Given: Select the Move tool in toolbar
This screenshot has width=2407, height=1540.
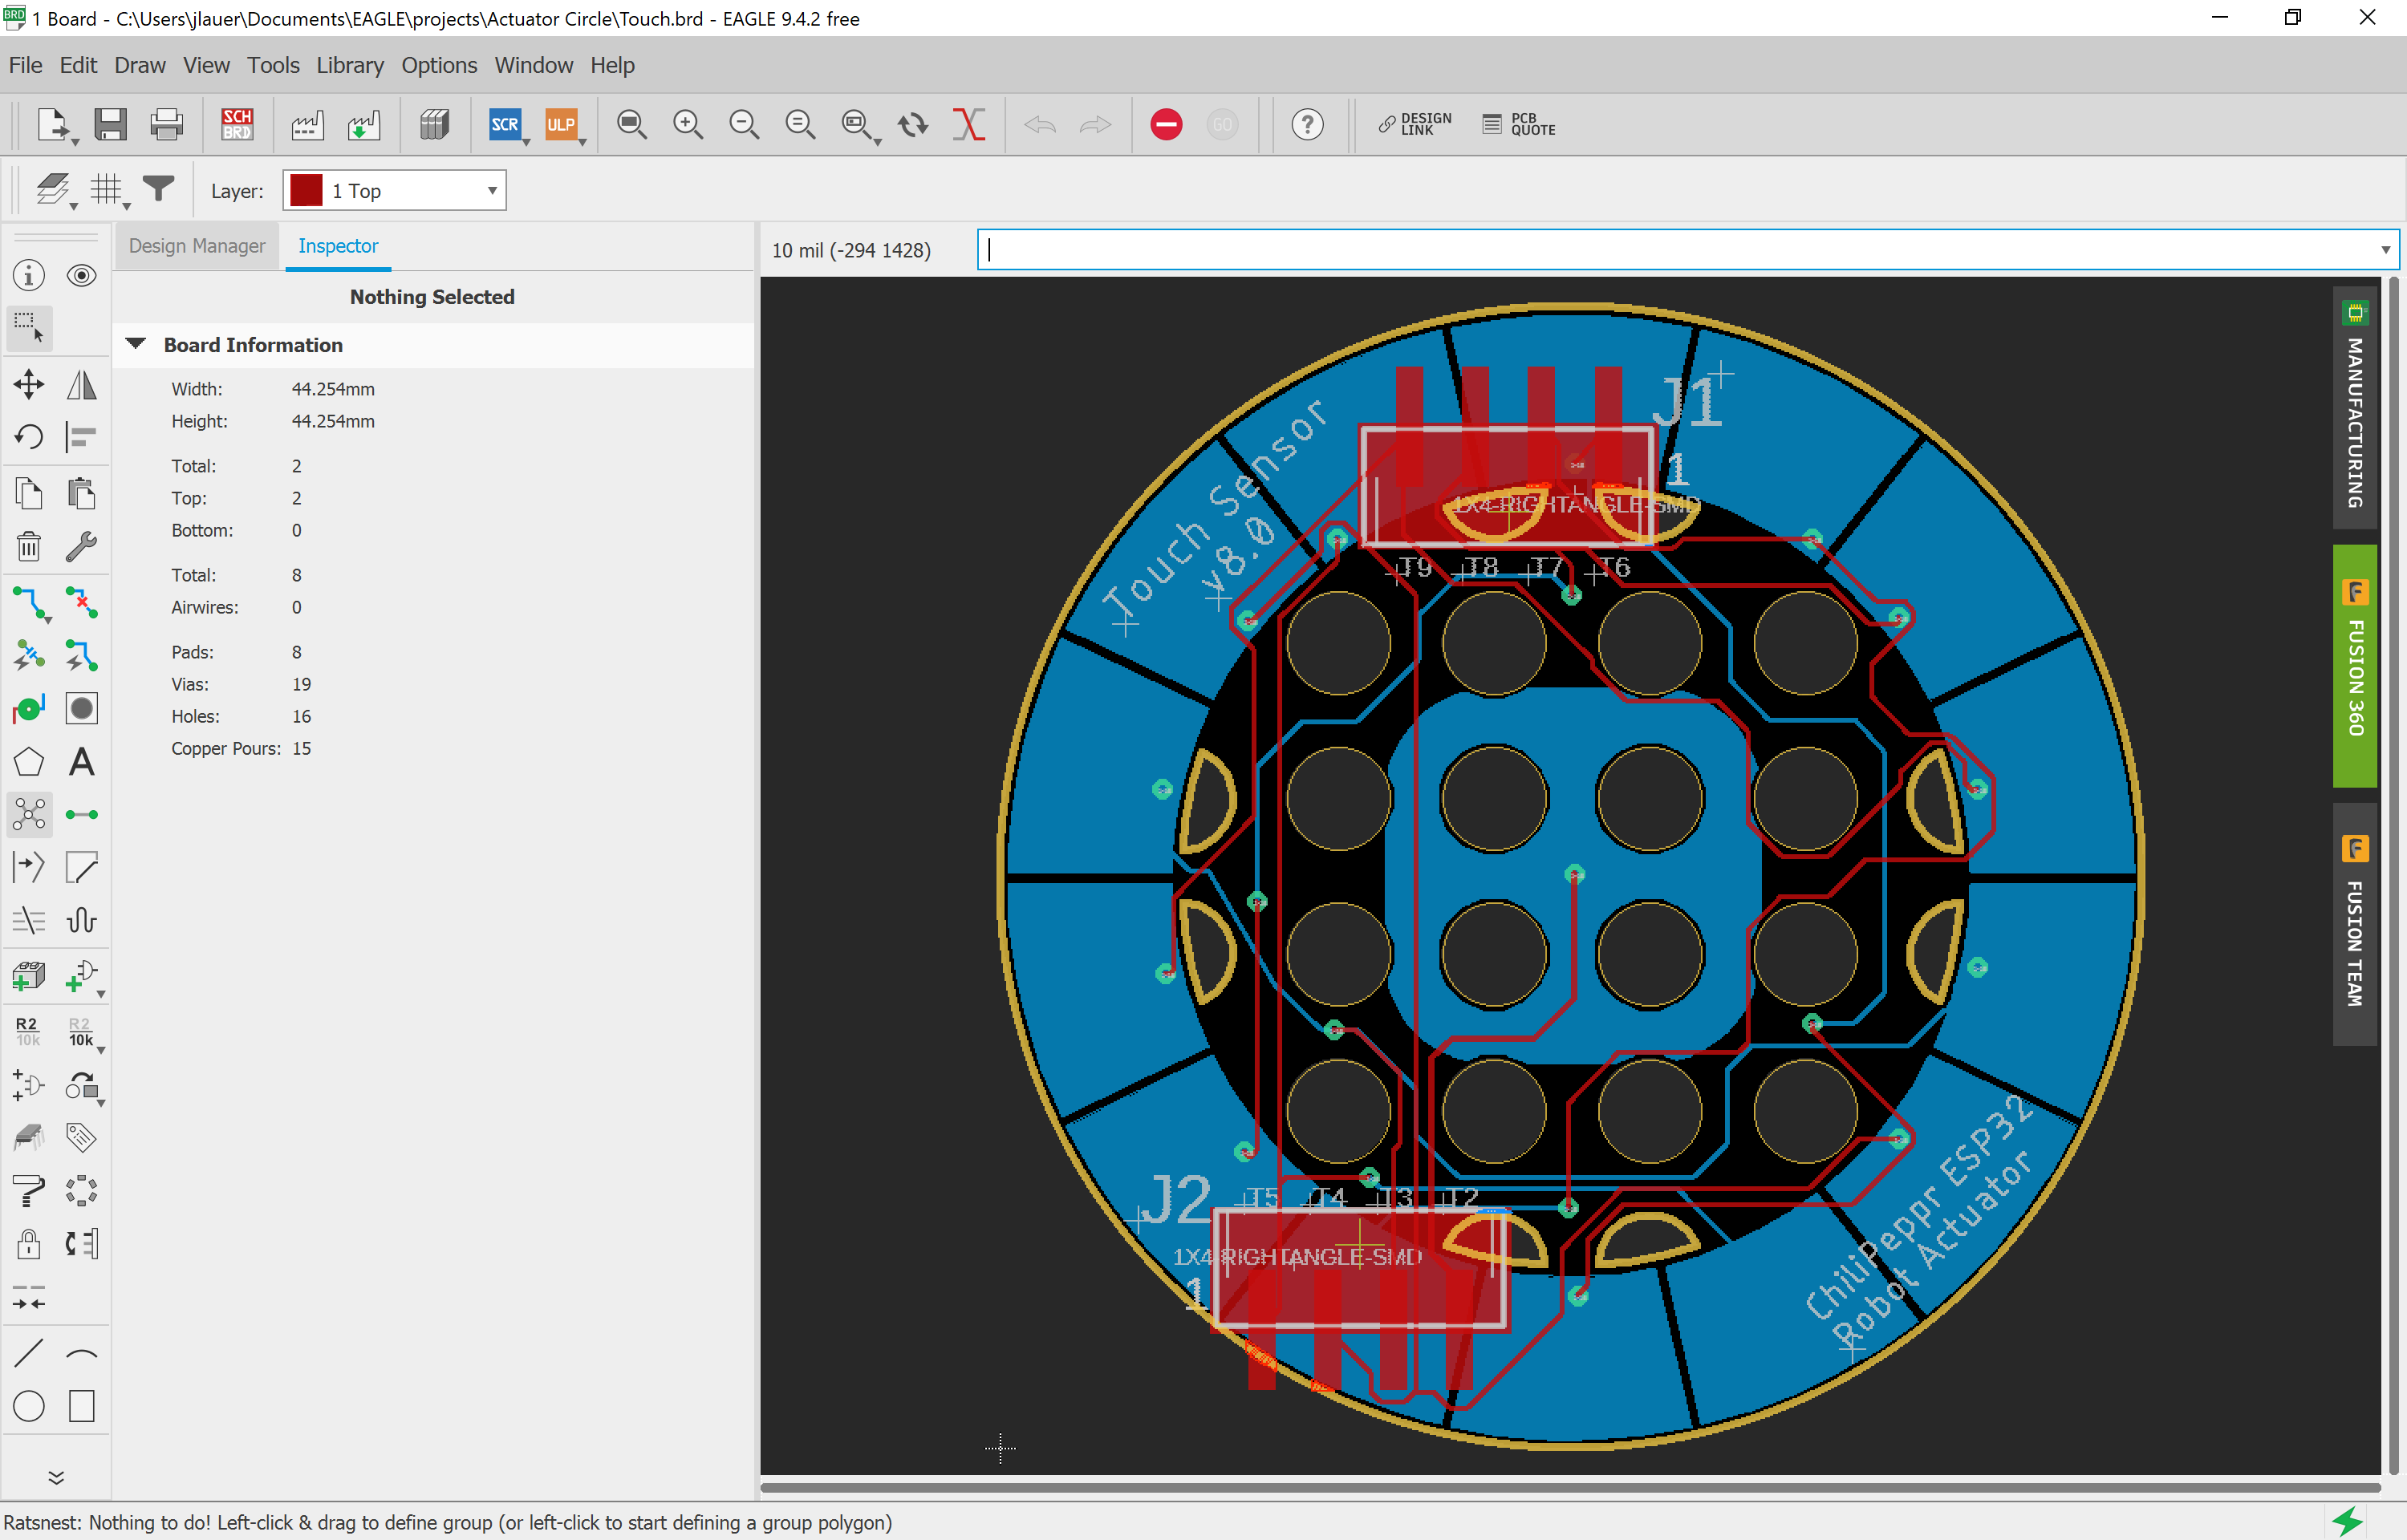Looking at the screenshot, I should pyautogui.click(x=25, y=384).
